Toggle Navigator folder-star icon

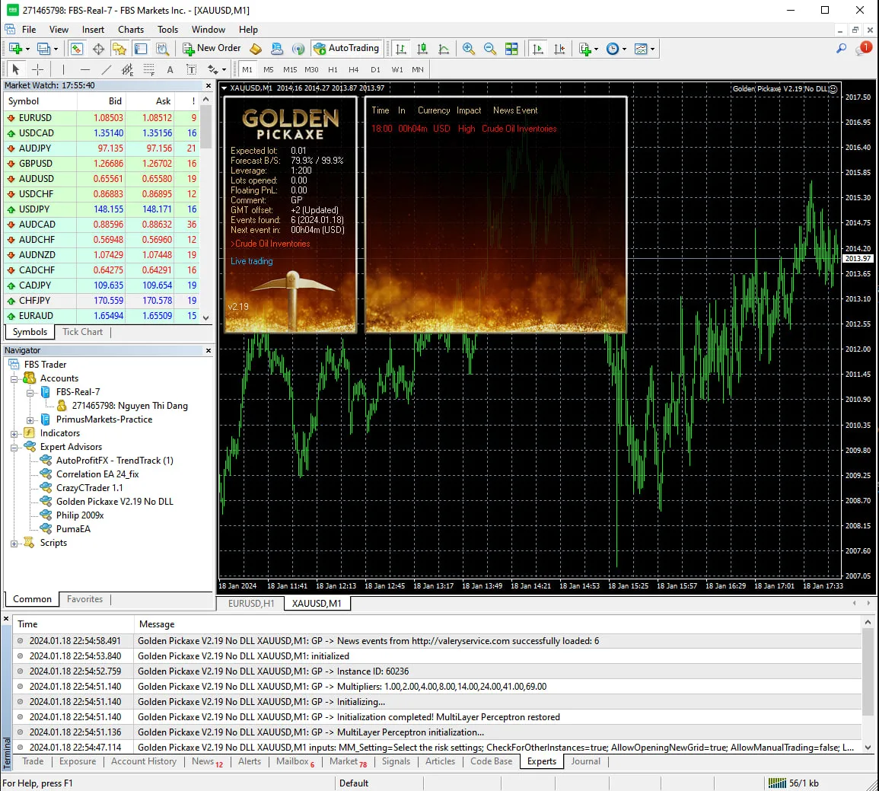(x=119, y=49)
